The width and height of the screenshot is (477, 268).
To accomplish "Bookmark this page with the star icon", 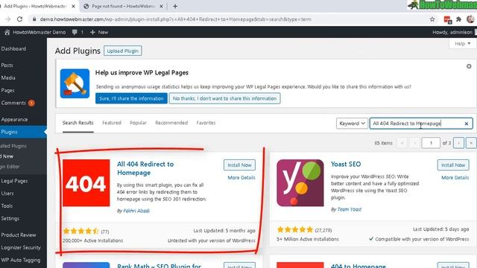I will click(x=432, y=19).
